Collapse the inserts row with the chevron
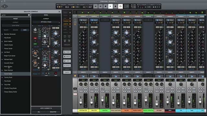This screenshot has height=116, width=207. [x=75, y=72]
